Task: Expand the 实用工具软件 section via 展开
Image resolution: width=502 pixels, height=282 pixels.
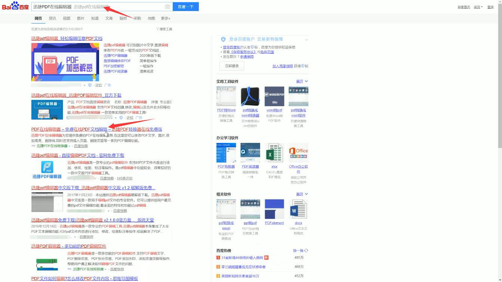Action: pyautogui.click(x=302, y=82)
